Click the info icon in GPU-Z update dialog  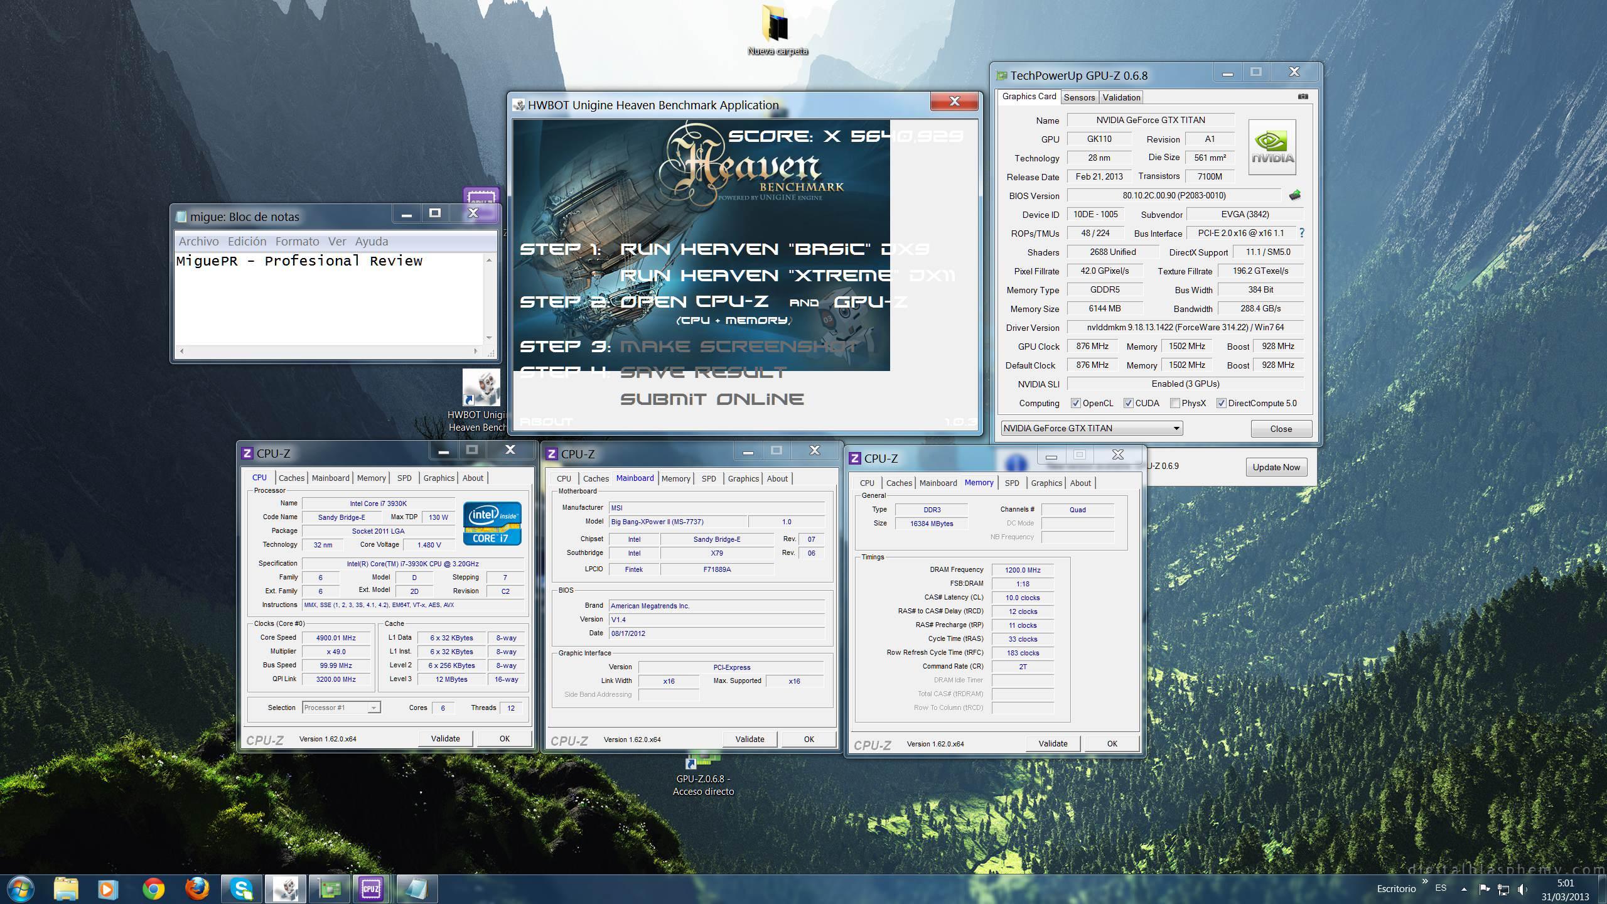(1016, 464)
